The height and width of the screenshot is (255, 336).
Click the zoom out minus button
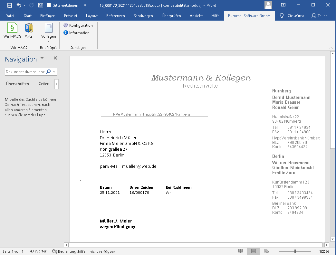(276, 251)
